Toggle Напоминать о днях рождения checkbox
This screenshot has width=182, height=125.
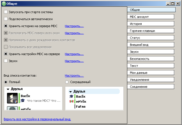coord(6,40)
